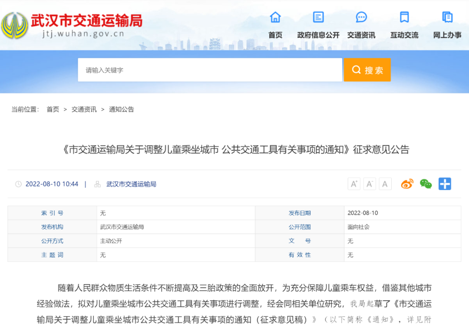Screen dimensions: 469x331
Task: Click 通知公告 breadcrumb link
Action: (122, 109)
